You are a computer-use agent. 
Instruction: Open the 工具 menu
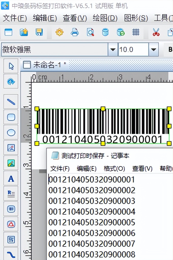click(x=163, y=18)
